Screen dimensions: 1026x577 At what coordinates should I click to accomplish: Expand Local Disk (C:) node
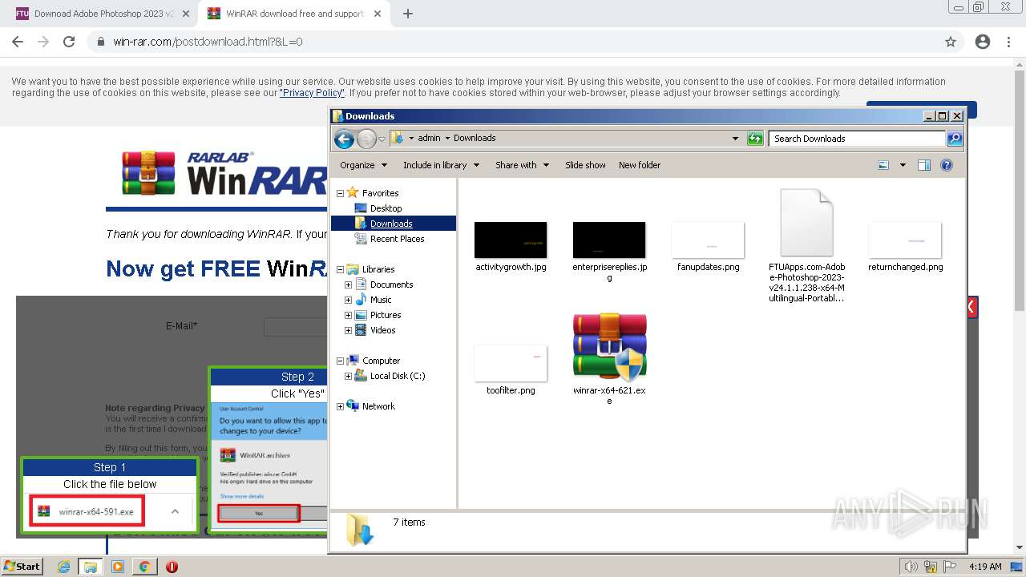[348, 376]
